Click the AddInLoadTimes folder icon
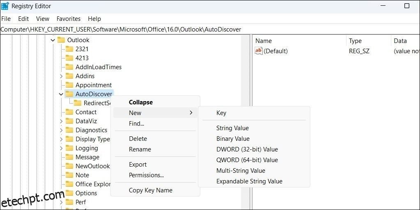 (70, 67)
